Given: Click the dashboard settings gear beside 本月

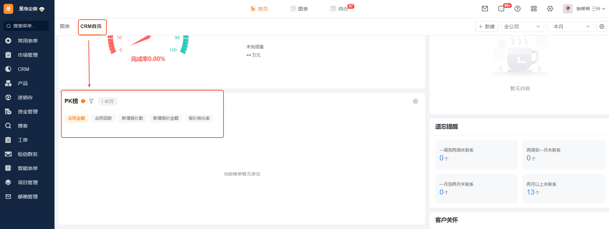Looking at the screenshot, I should point(602,26).
